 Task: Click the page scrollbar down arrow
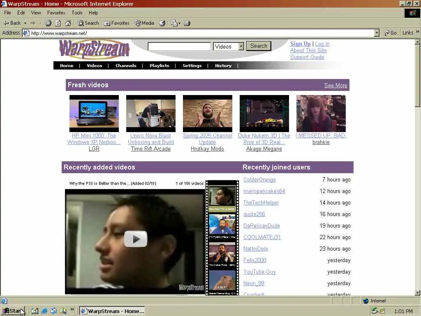point(417,293)
